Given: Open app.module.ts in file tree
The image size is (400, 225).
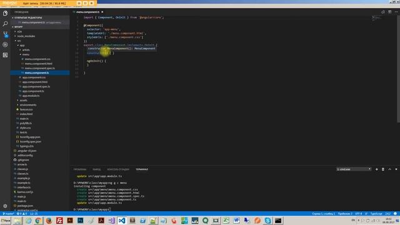Looking at the screenshot, I should point(31,96).
